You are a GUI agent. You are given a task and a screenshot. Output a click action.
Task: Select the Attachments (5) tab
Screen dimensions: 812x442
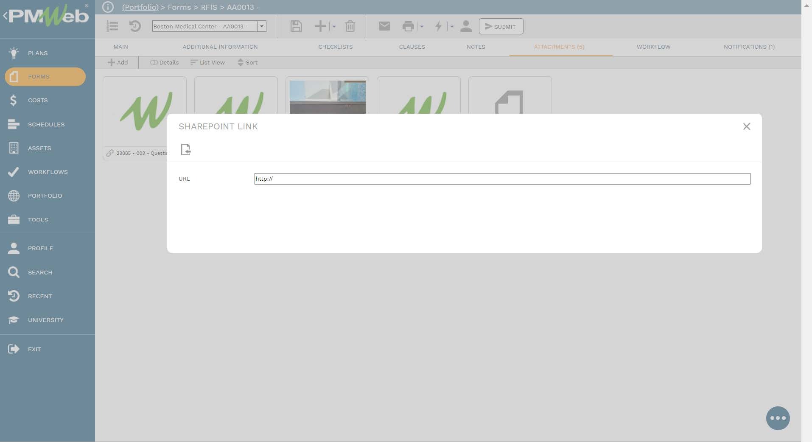coord(559,47)
